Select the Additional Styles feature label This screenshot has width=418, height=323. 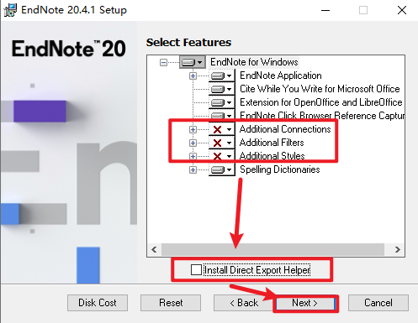click(272, 156)
